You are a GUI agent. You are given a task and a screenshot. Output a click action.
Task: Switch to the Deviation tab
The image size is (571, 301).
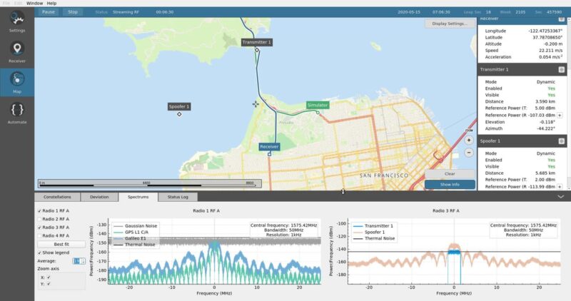click(99, 197)
